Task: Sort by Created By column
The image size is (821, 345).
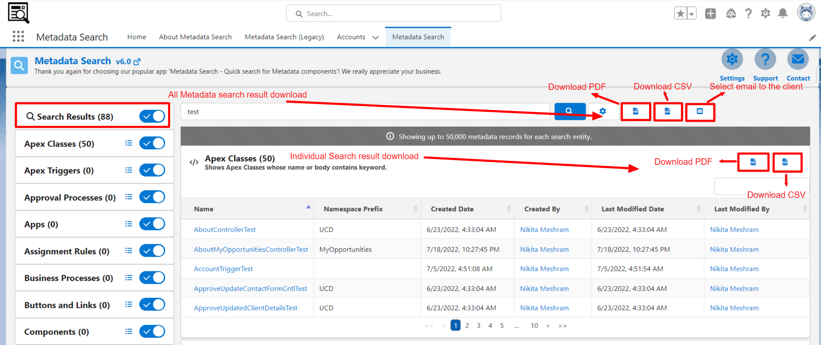Action: click(x=553, y=209)
